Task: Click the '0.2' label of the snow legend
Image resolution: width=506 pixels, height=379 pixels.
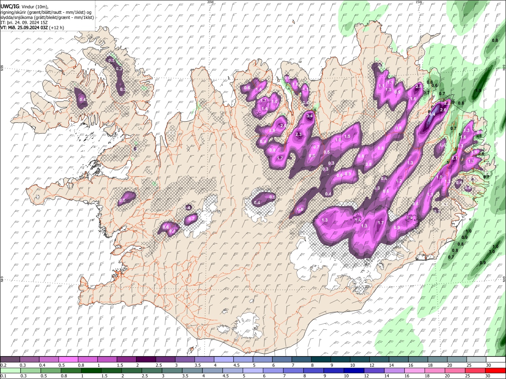Action: pyautogui.click(x=4, y=365)
